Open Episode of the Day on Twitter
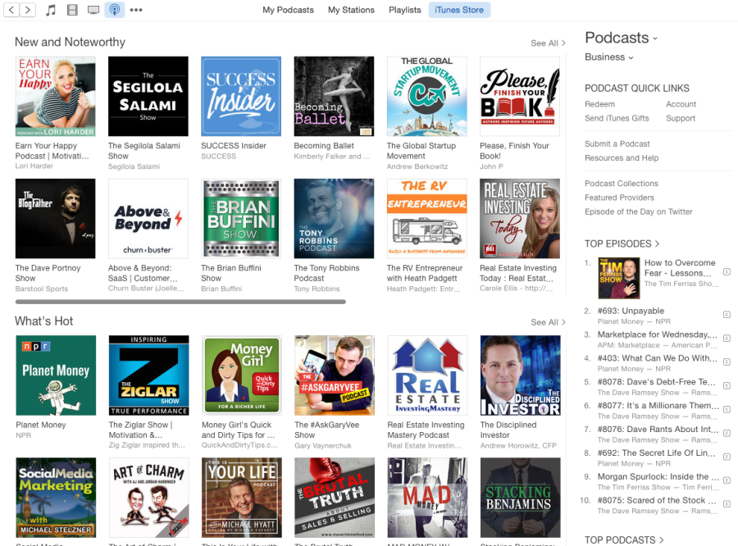Viewport: 738px width, 546px height. [x=639, y=212]
